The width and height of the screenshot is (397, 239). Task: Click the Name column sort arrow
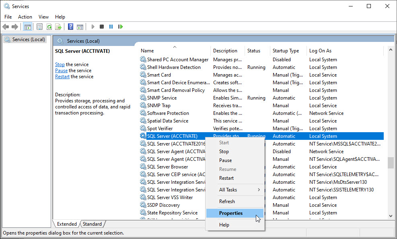(175, 47)
